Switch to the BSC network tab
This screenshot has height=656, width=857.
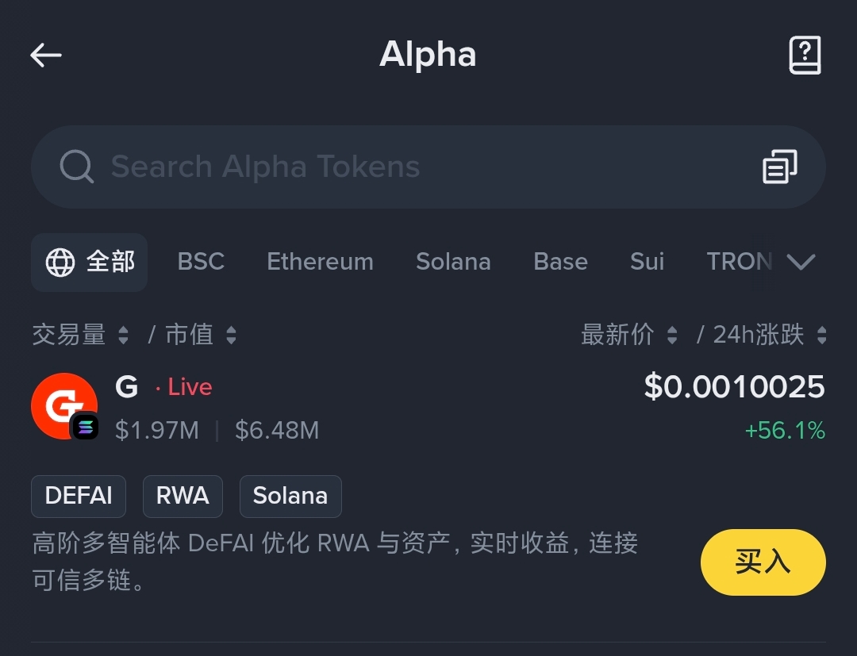coord(201,262)
